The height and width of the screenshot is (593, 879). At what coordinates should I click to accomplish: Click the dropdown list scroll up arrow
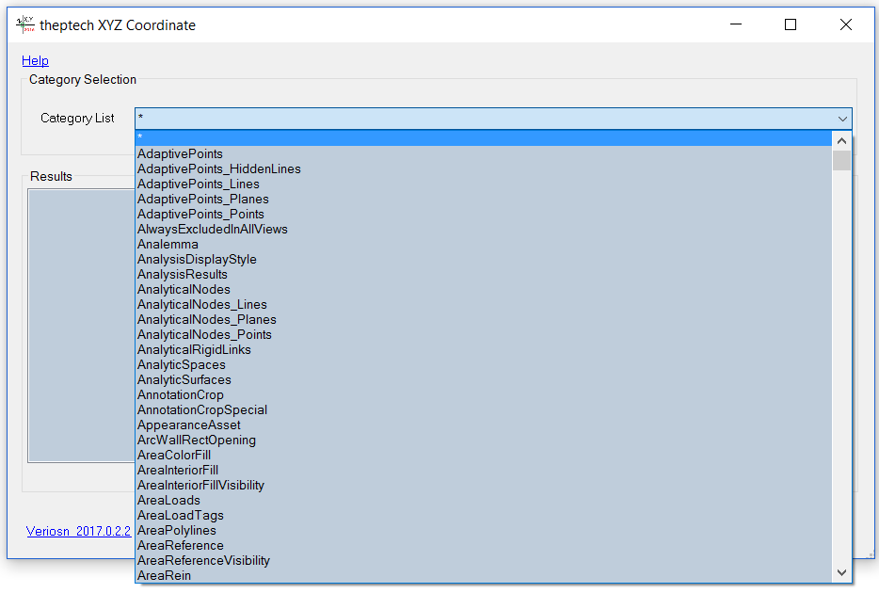[x=841, y=140]
